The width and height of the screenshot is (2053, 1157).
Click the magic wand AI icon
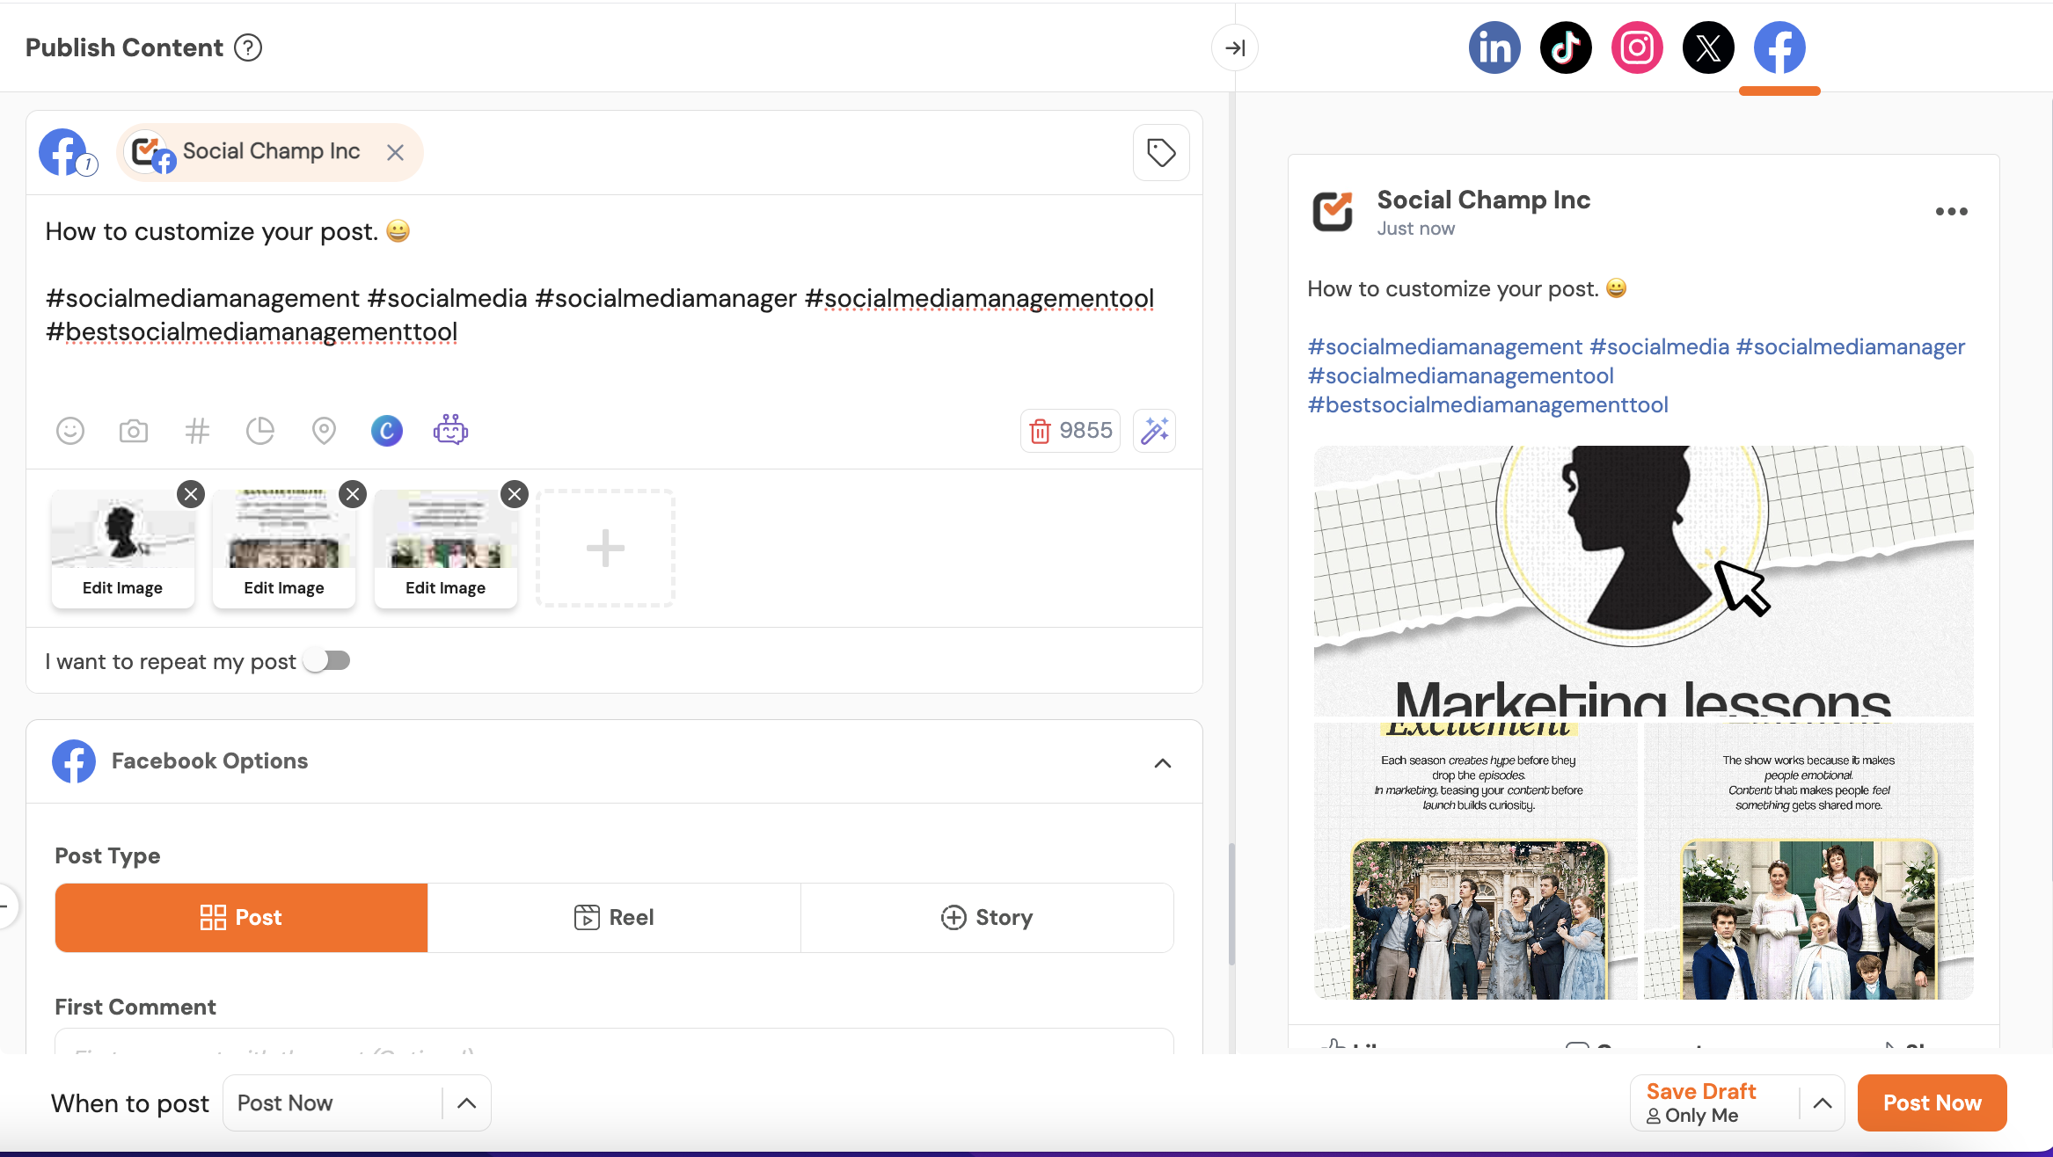pos(1154,431)
